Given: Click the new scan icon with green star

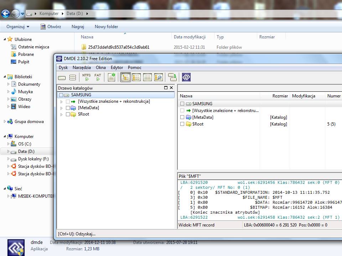Looking at the screenshot, I should coord(112,77).
